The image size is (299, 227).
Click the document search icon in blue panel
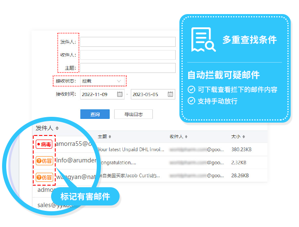tap(203, 40)
